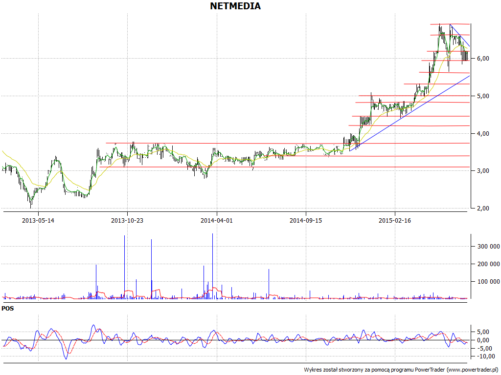Click the NETMEDIA chart title
This screenshot has width=501, height=375.
point(235,6)
